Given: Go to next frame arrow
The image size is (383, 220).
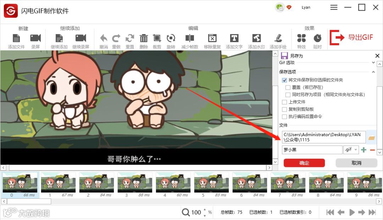Looking at the screenshot, I should tap(361, 212).
